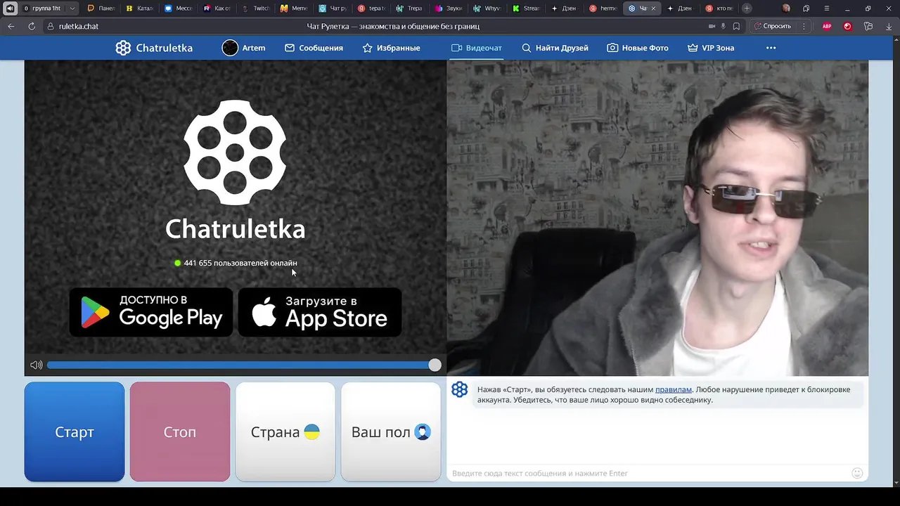Switch to the Катал browser tab
Screen dimensions: 900x506
tap(139, 8)
